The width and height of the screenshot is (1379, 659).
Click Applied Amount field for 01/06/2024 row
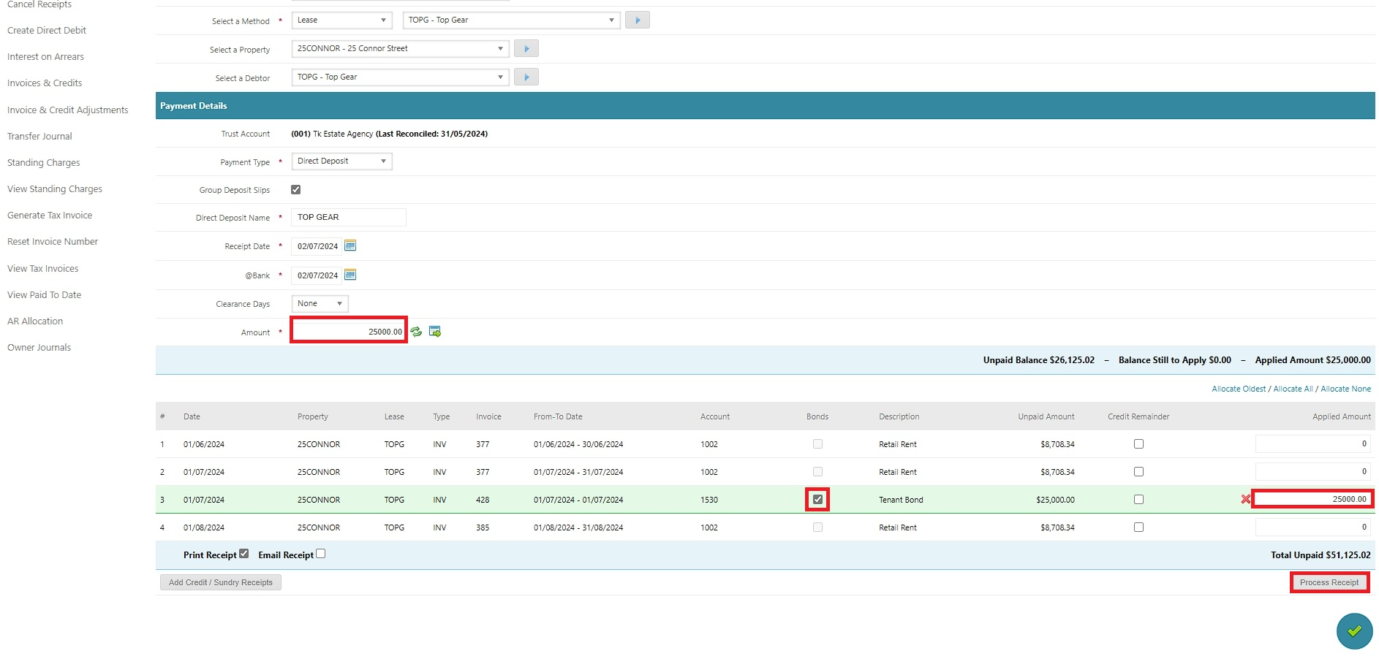click(x=1313, y=443)
